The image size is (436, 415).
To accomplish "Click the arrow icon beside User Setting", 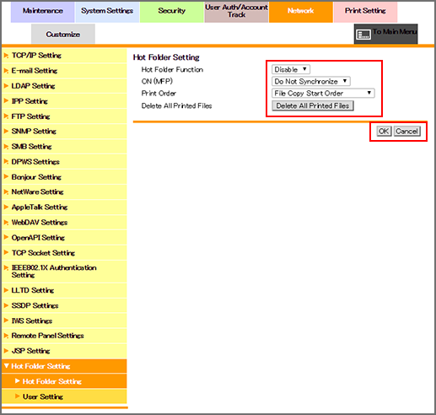I will (x=18, y=396).
